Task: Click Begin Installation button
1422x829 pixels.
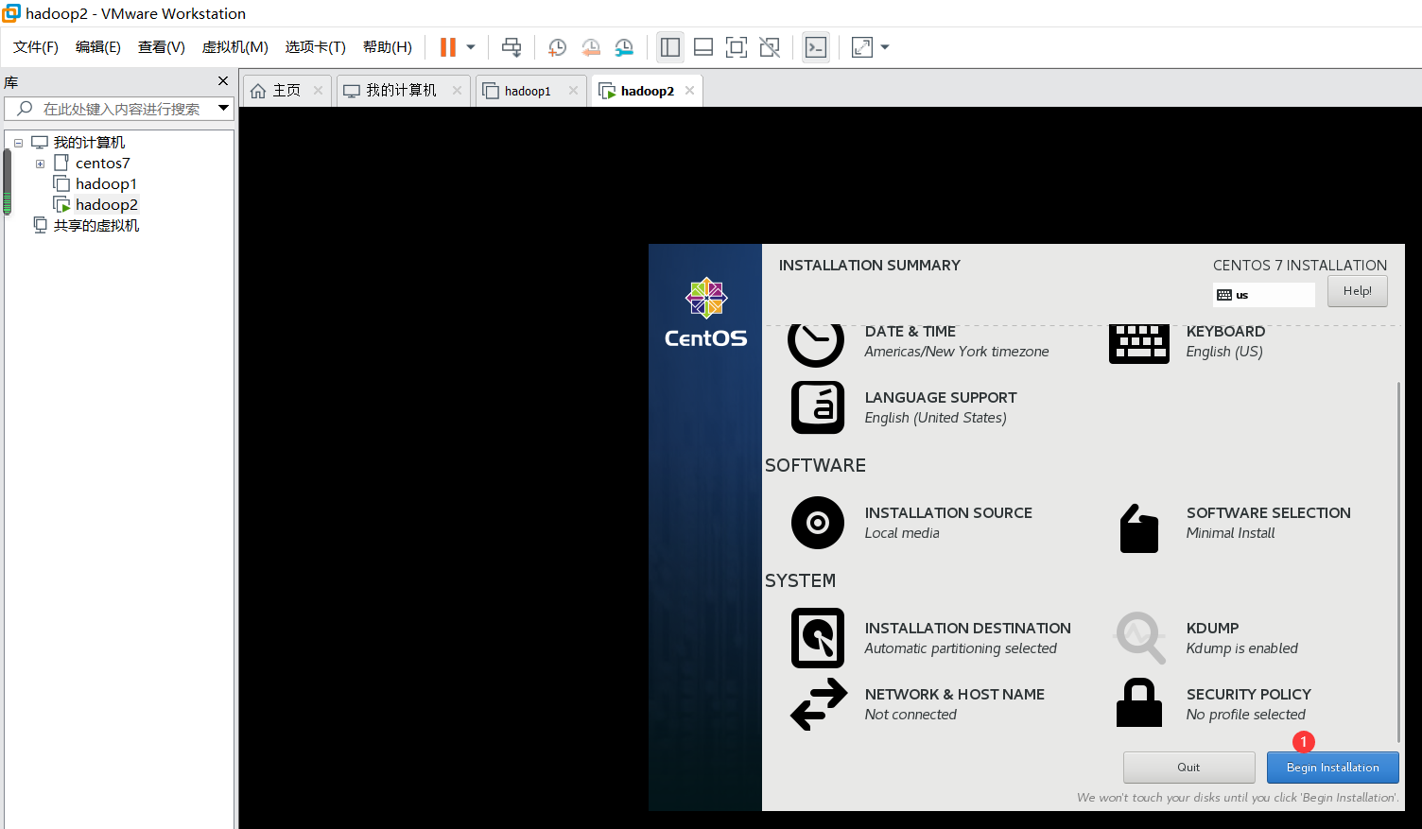Action: click(x=1332, y=768)
